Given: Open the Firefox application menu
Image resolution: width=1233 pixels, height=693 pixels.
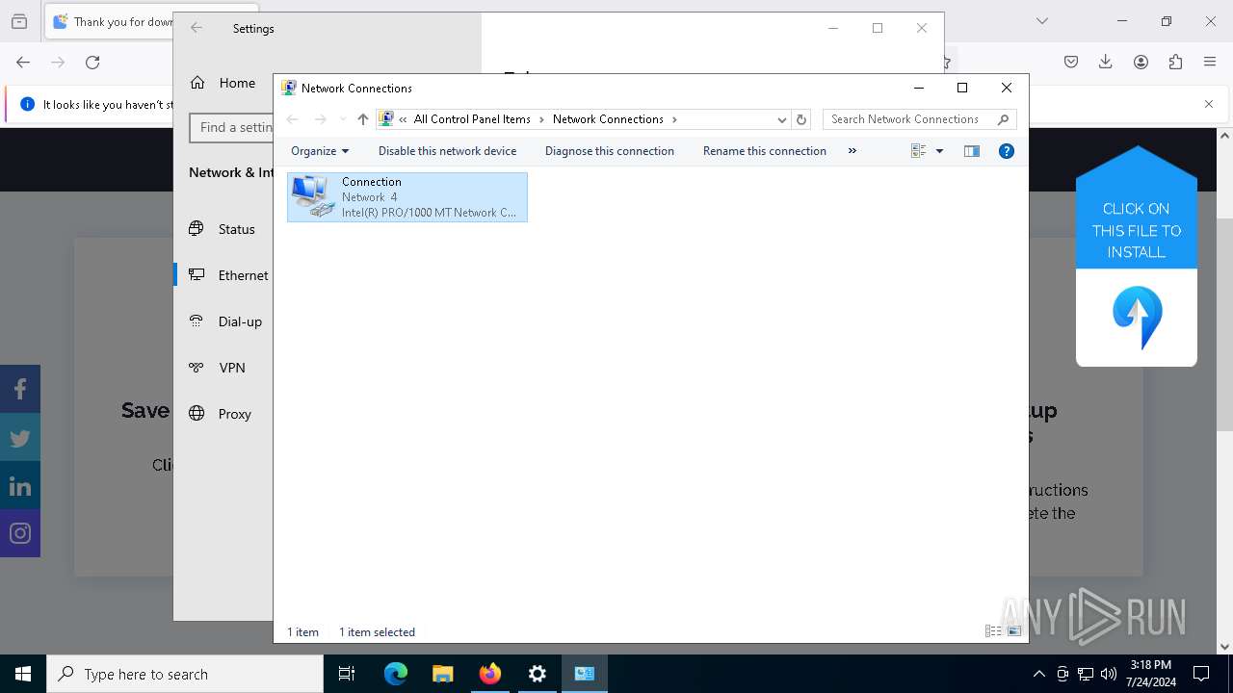Looking at the screenshot, I should 1210,63.
